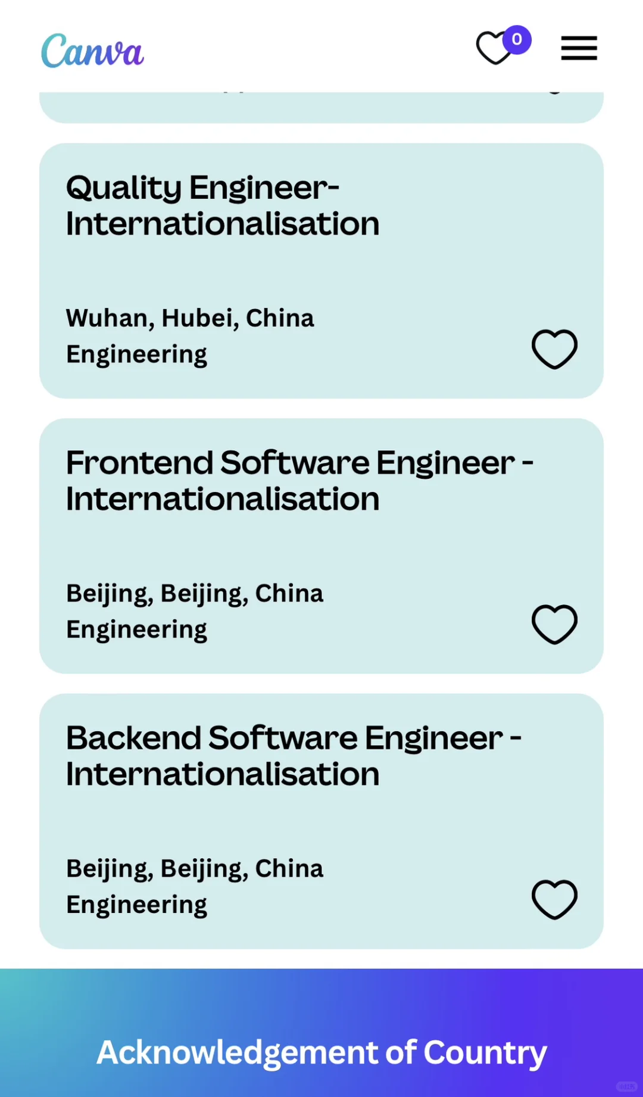The height and width of the screenshot is (1097, 643).
Task: Open Quality Engineer-Internationalisation job title
Action: click(x=223, y=205)
